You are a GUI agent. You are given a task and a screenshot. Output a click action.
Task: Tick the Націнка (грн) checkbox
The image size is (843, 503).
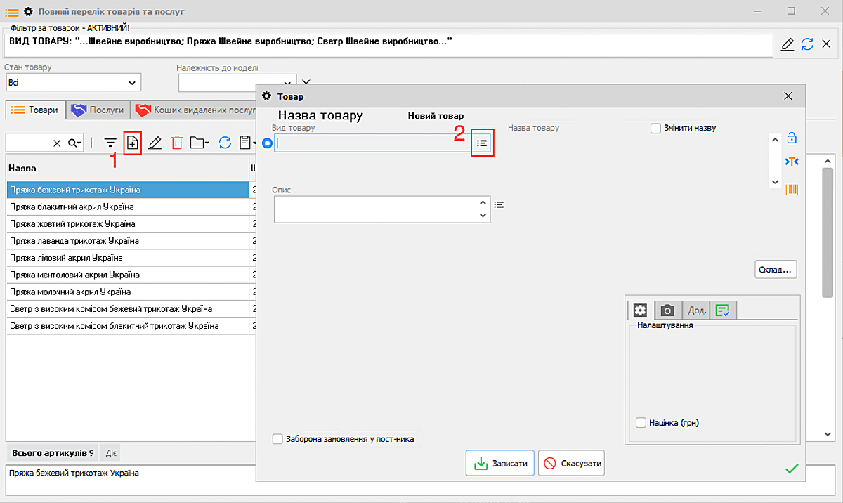coord(641,423)
